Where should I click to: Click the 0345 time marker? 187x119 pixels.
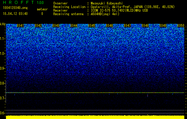[92, 26]
